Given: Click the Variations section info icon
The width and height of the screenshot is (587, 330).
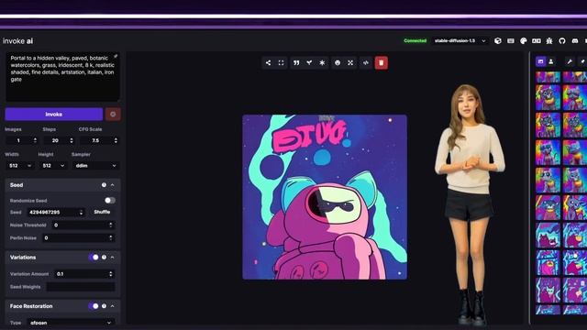Looking at the screenshot, I should (x=104, y=257).
